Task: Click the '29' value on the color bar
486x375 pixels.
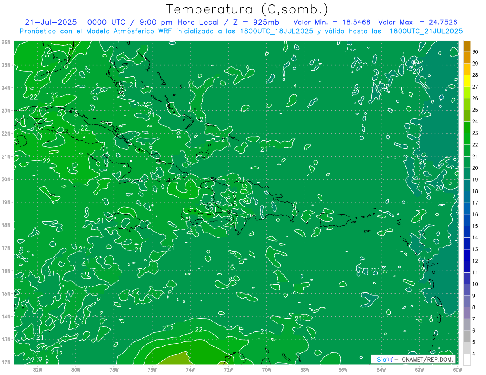Action: click(475, 64)
